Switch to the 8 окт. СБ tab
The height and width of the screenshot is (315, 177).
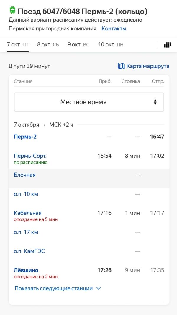(48, 45)
